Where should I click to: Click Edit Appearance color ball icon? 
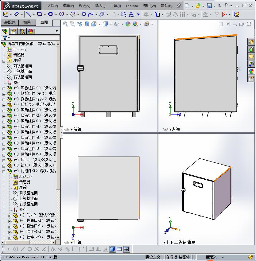128,24
